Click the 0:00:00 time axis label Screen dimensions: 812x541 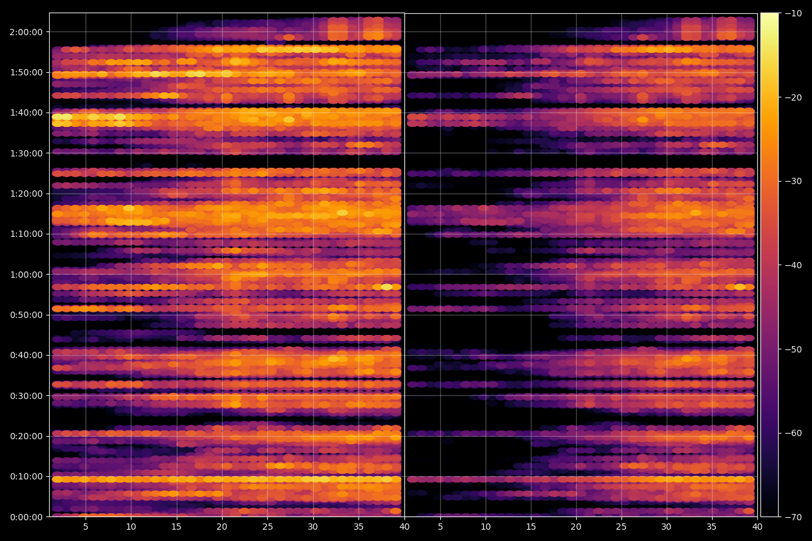26,517
